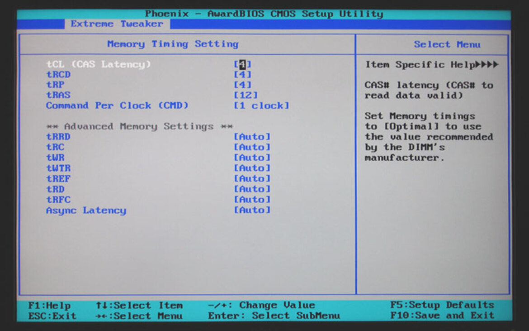Select the tRAS setting label
The height and width of the screenshot is (331, 529).
coord(58,95)
